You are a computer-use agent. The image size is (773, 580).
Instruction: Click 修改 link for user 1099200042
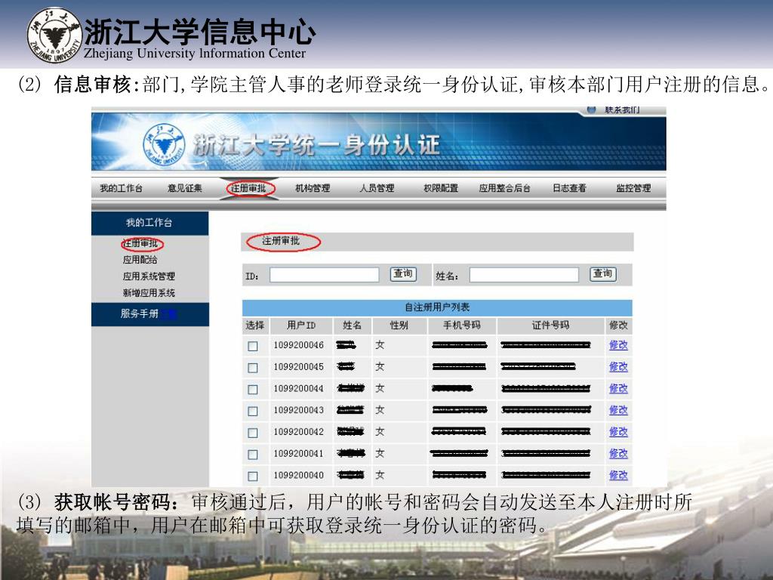coord(618,432)
